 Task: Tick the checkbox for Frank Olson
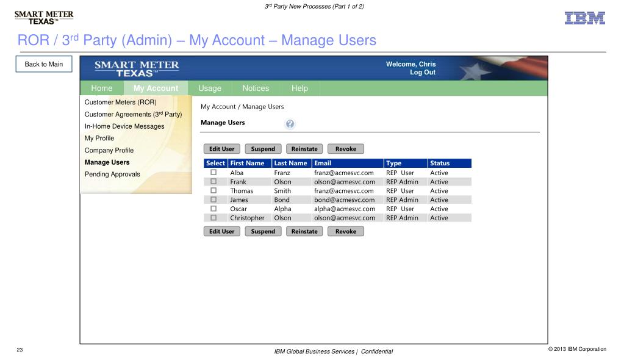click(213, 182)
